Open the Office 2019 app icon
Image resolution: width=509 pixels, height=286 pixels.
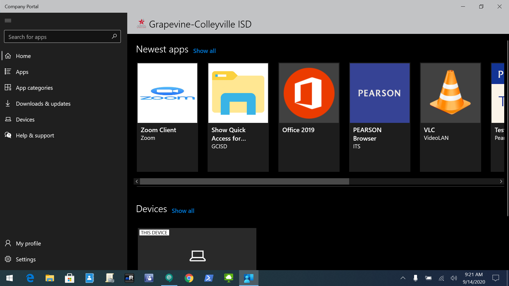click(309, 93)
